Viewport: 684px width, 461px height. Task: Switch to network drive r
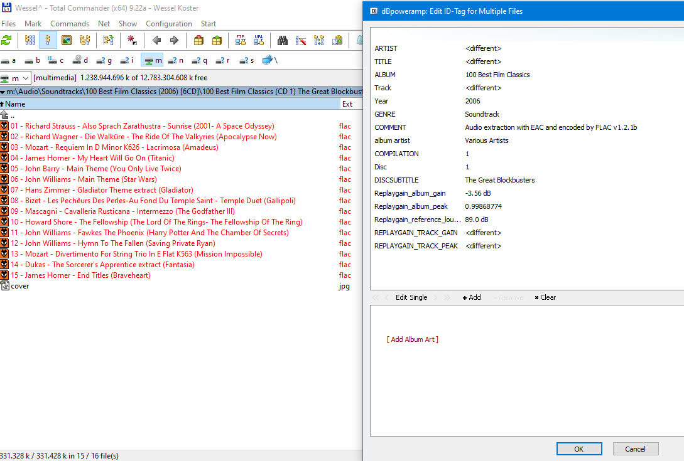tap(223, 60)
